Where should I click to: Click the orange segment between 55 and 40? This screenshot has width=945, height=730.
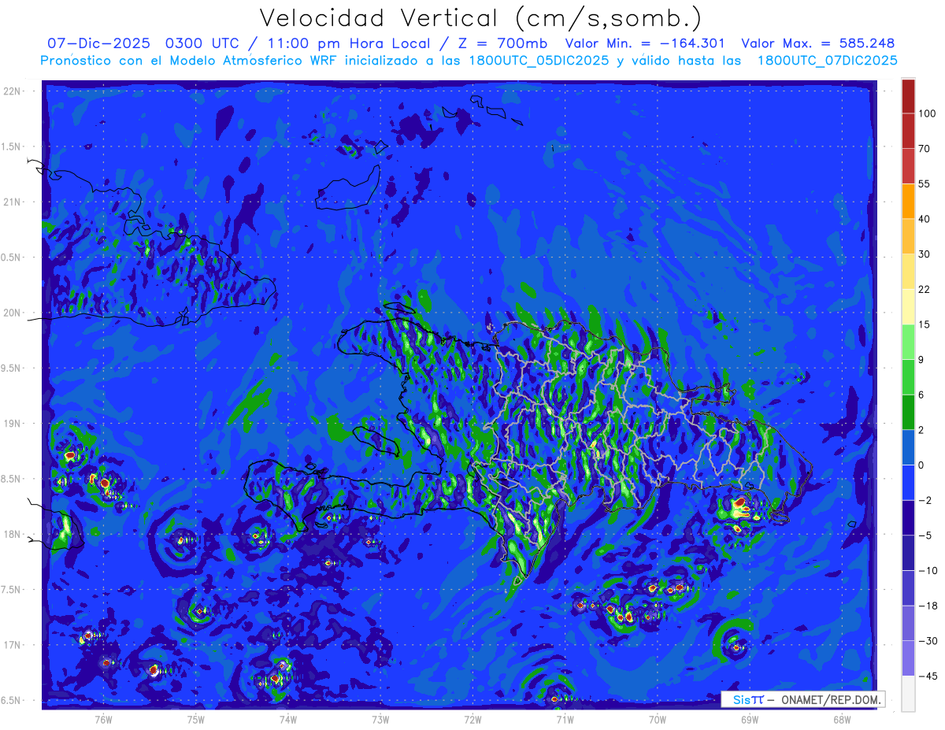908,201
